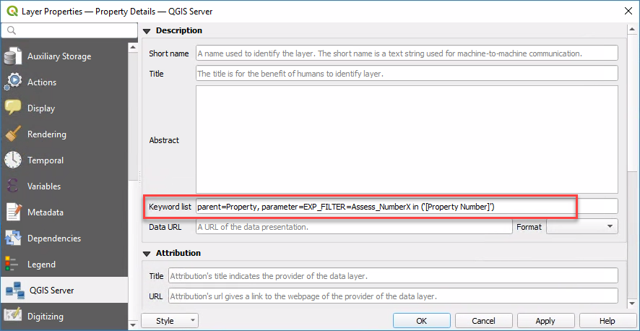The height and width of the screenshot is (331, 640).
Task: Click the Rendering paintbrush icon
Action: 14,134
